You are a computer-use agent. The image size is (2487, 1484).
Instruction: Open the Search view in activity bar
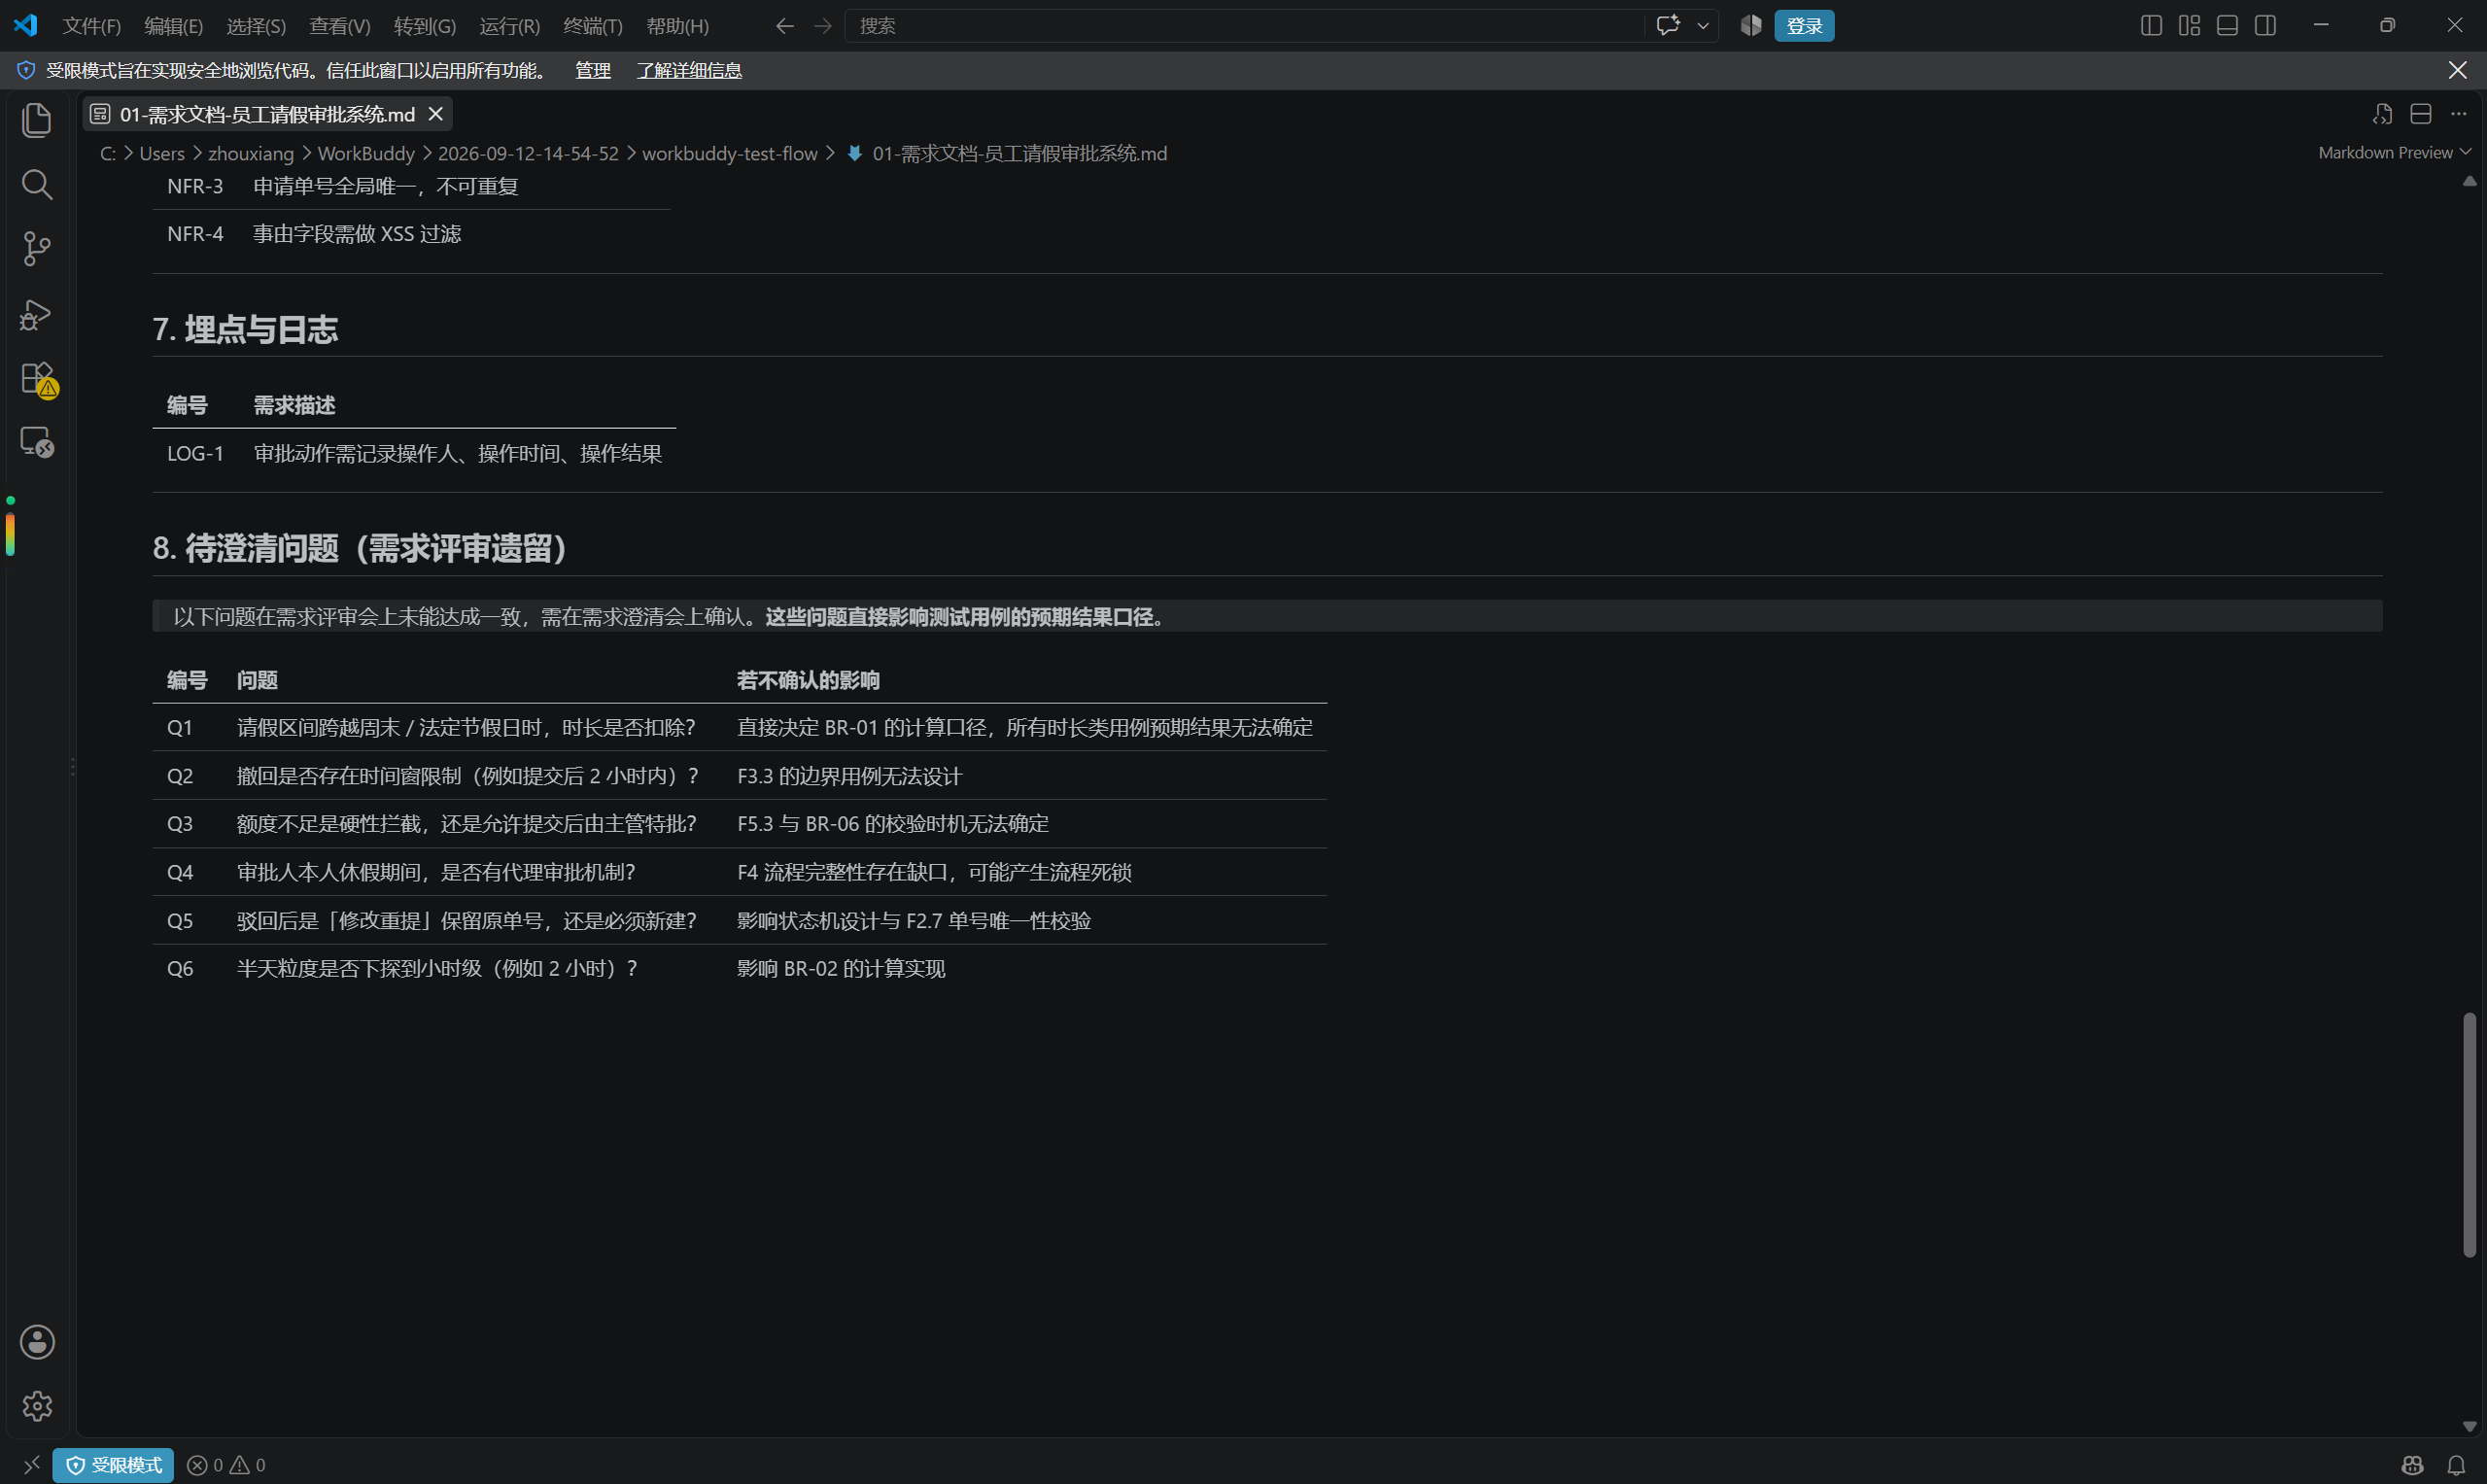[x=37, y=184]
